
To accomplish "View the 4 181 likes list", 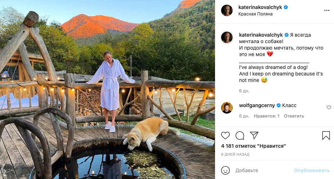I will point(253,146).
